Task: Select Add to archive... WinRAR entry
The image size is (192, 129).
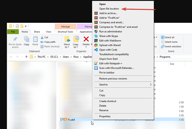Action: (x=108, y=13)
